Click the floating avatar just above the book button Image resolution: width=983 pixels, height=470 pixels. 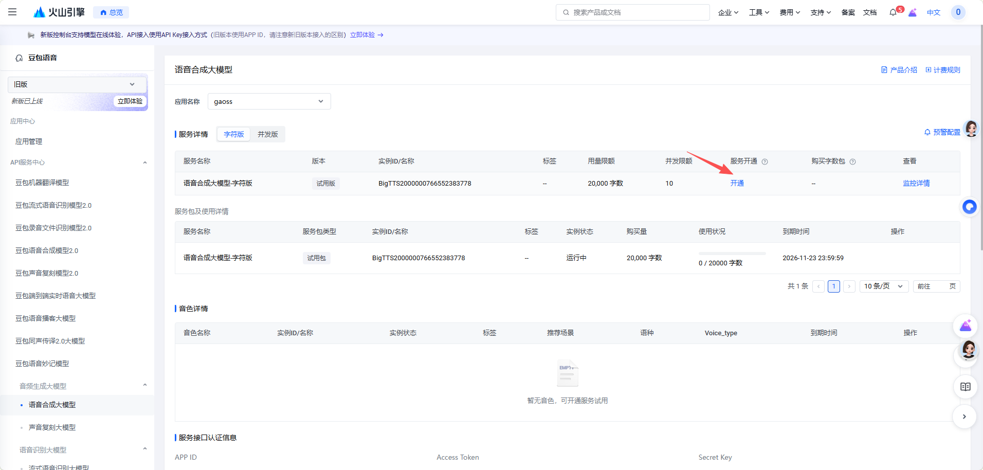point(969,350)
